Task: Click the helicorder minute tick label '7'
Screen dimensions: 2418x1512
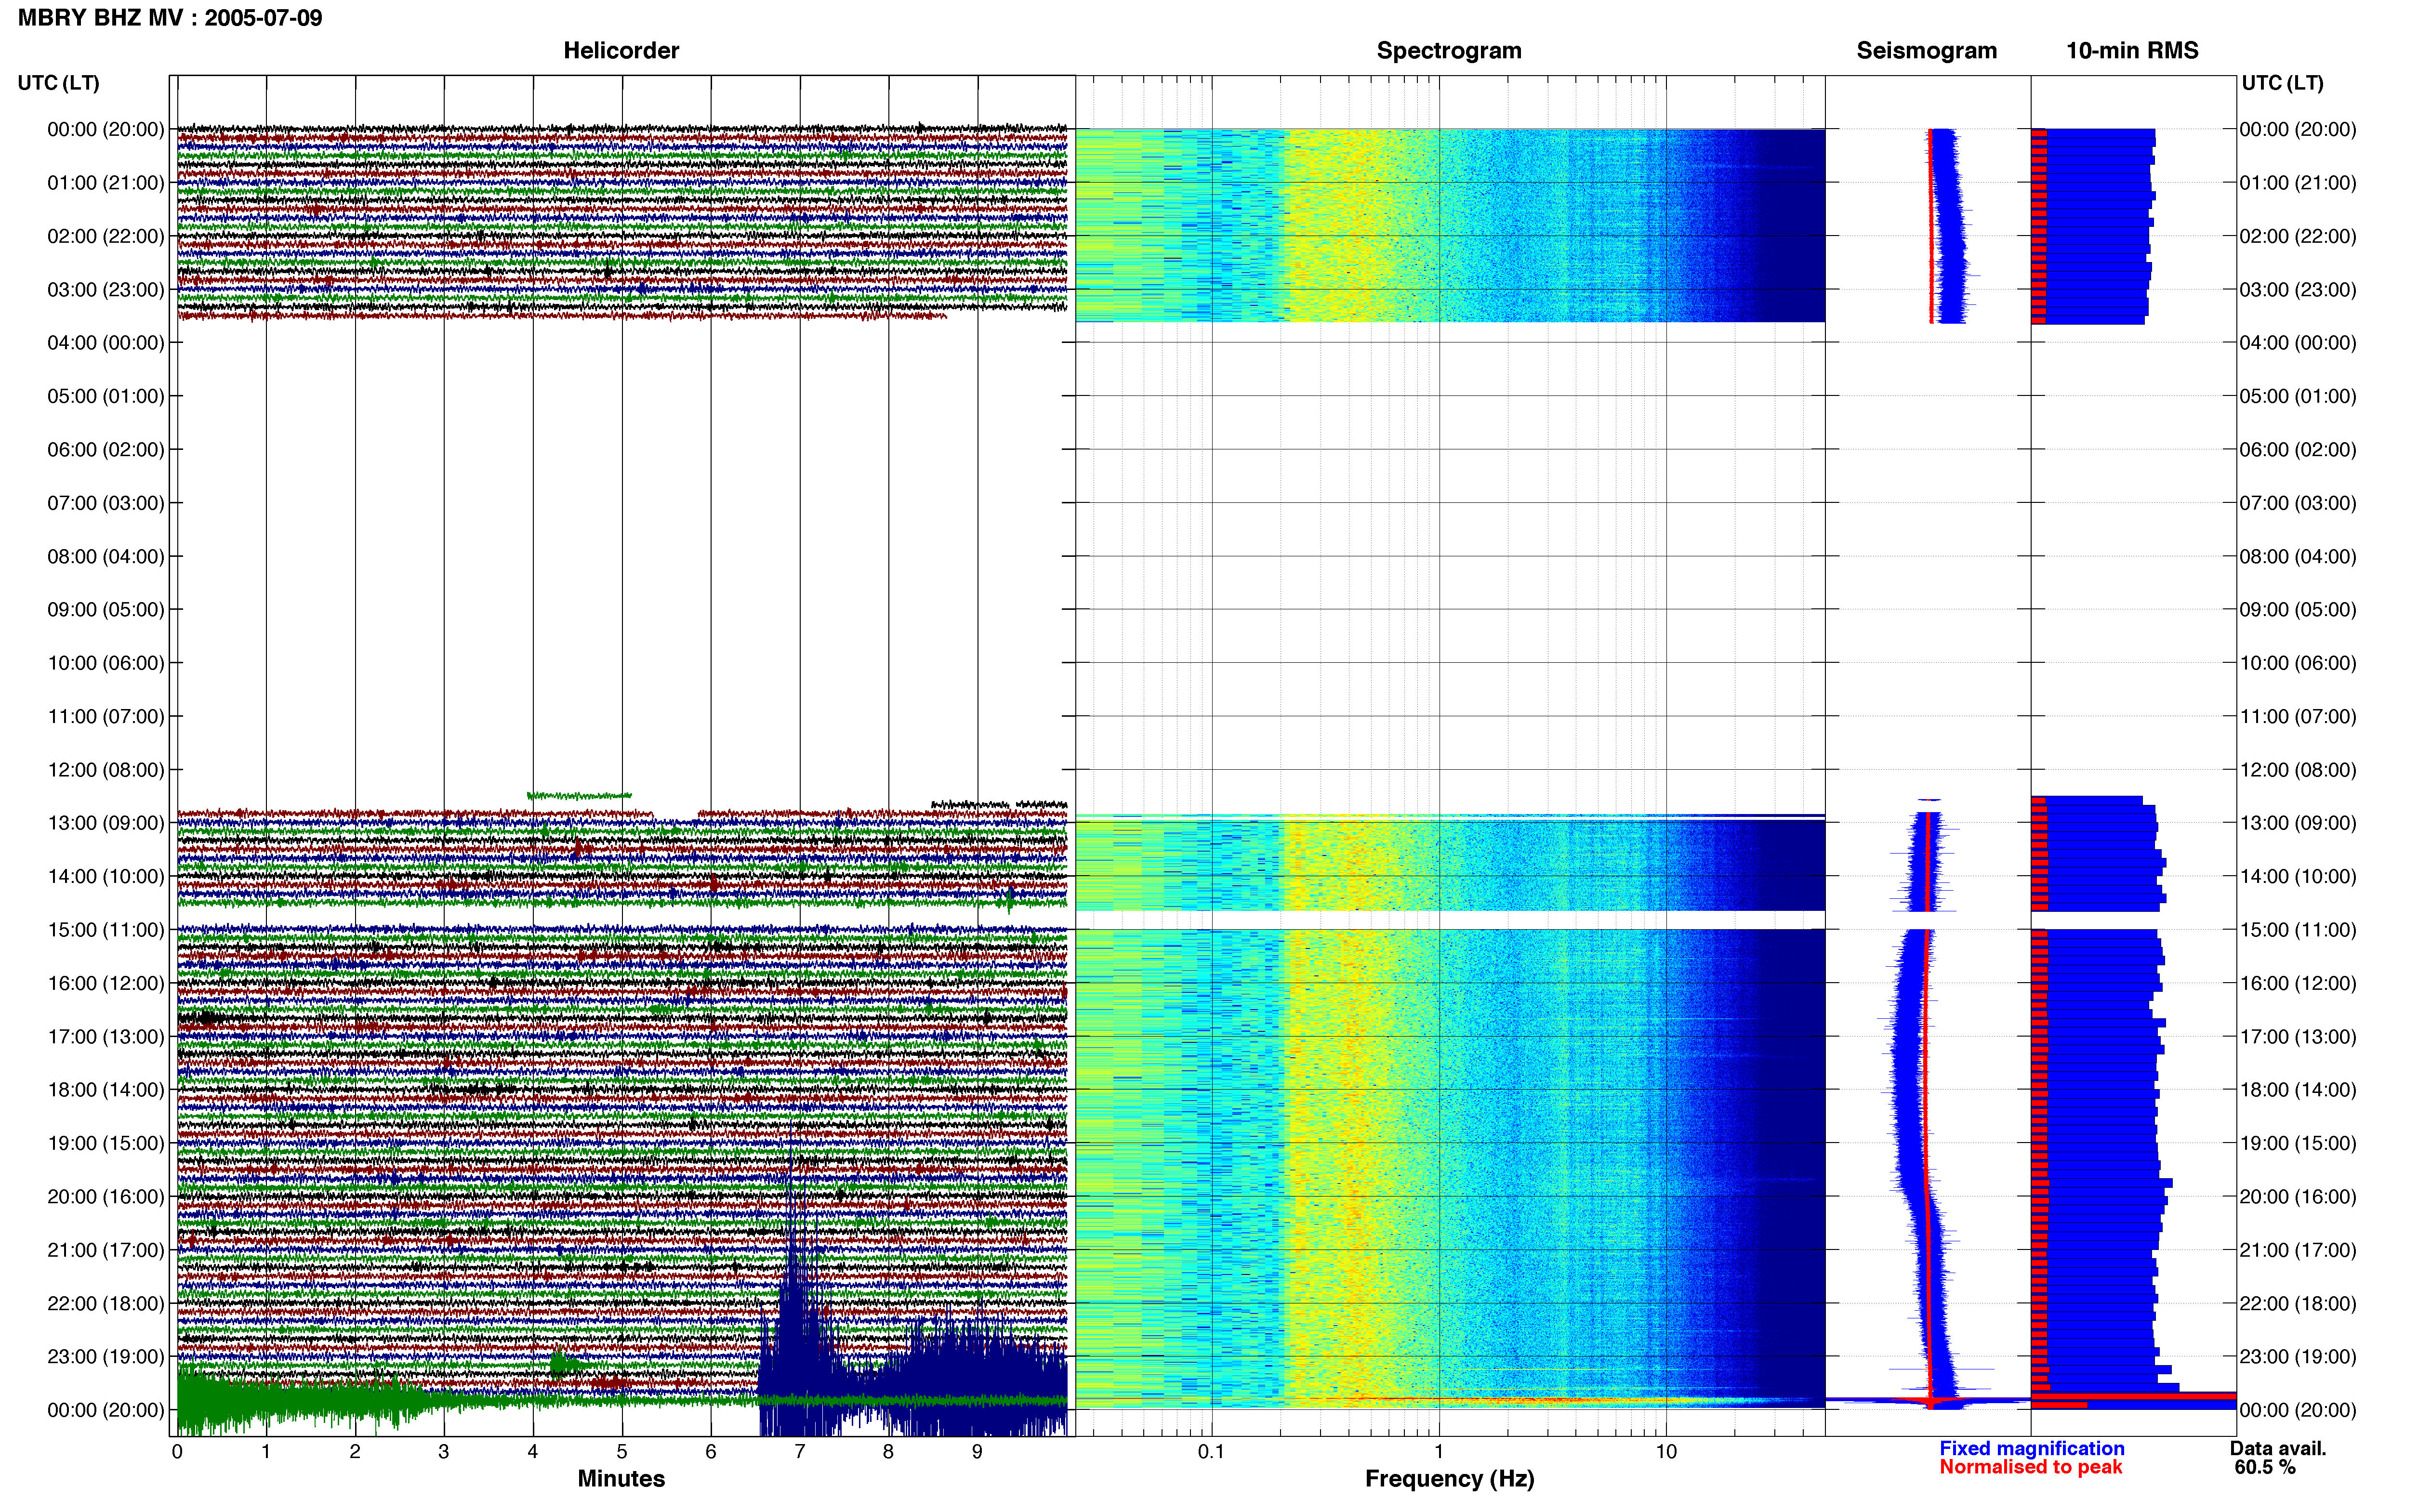Action: [x=800, y=1452]
